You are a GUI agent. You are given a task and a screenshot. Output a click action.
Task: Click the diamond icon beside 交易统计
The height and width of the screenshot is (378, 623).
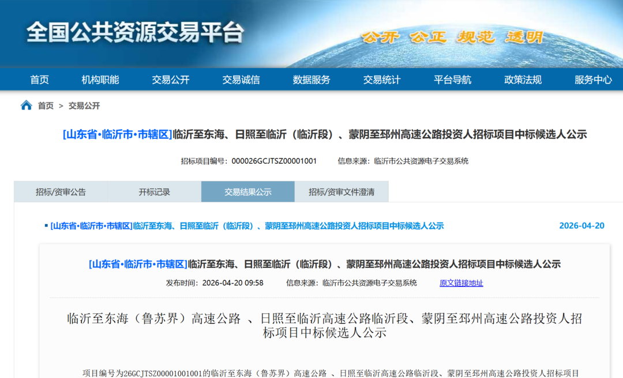[x=363, y=79]
